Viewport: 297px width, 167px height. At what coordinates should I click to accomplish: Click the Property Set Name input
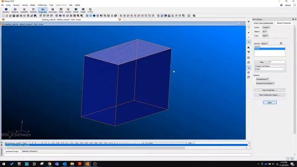270,69
